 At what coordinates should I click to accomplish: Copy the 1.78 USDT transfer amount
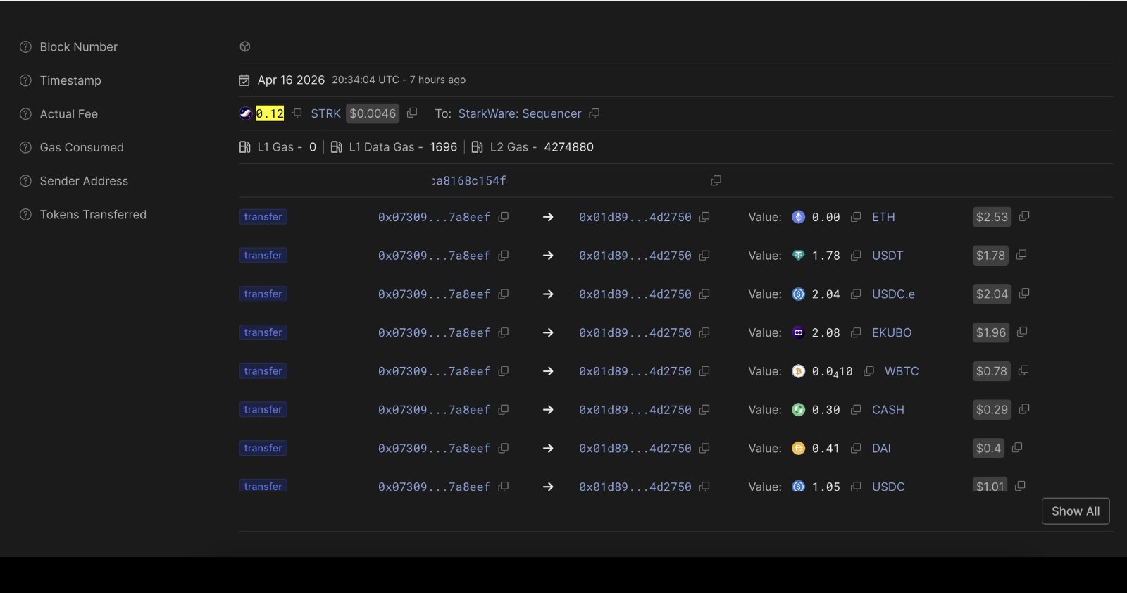[x=856, y=256]
